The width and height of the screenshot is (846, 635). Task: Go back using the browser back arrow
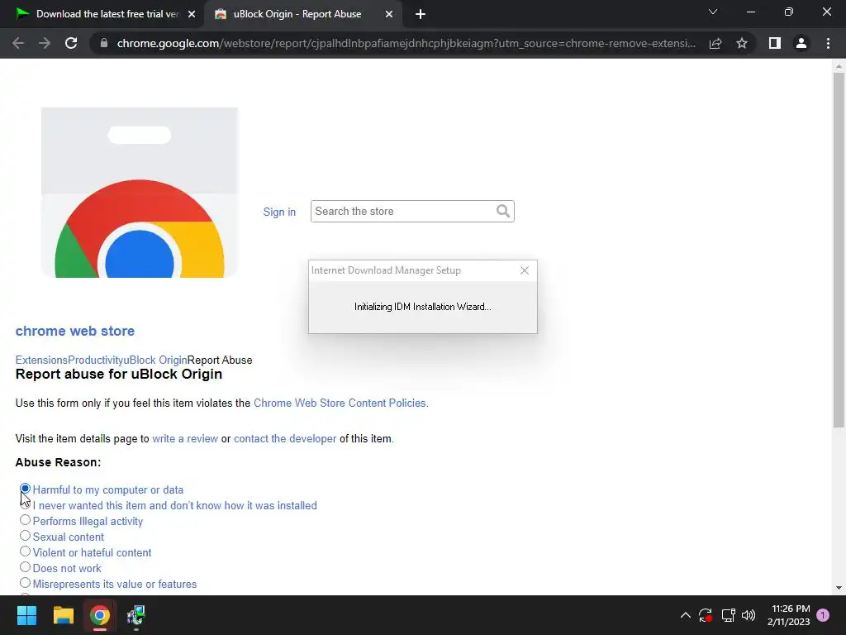tap(18, 43)
